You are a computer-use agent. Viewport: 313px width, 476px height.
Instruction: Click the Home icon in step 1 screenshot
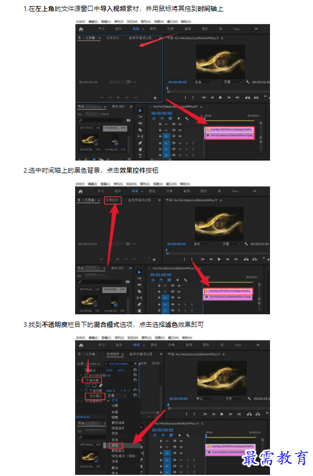pyautogui.click(x=81, y=29)
